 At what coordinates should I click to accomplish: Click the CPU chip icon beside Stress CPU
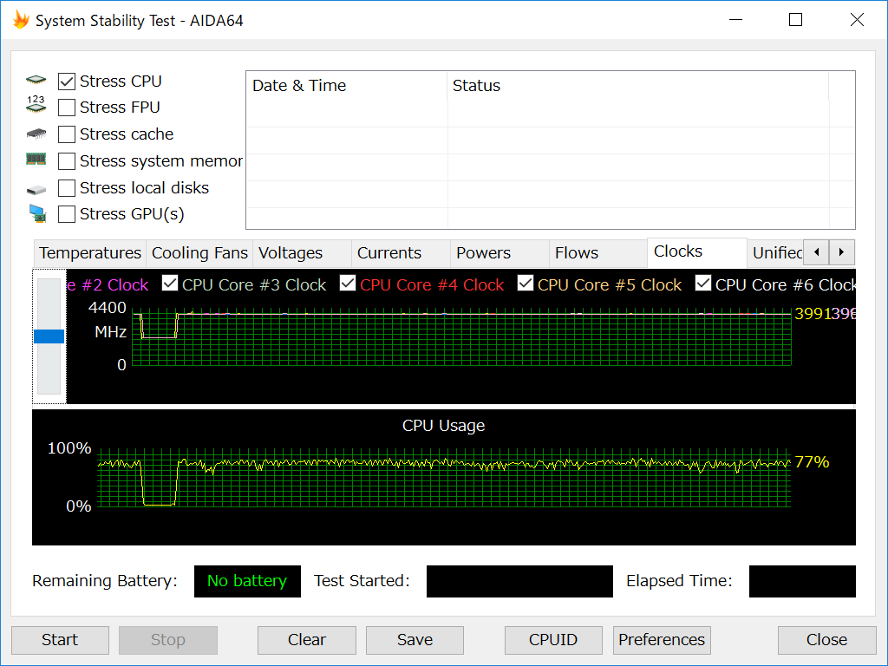(36, 80)
